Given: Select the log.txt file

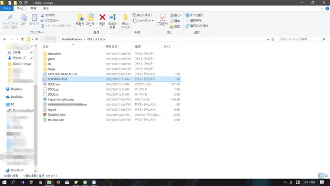Looking at the screenshot, I should (52, 110).
